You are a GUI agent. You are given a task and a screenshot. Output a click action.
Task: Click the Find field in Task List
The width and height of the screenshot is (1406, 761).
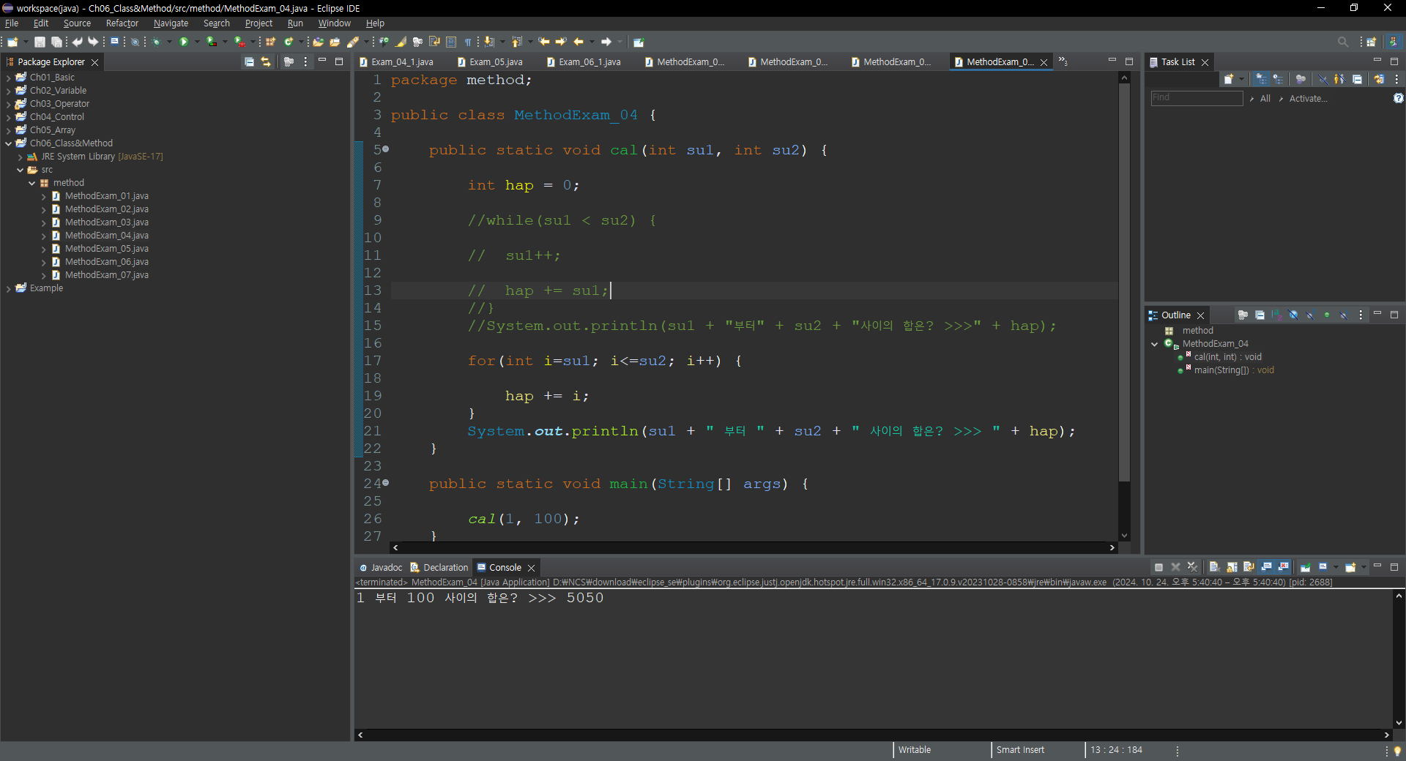tap(1197, 98)
